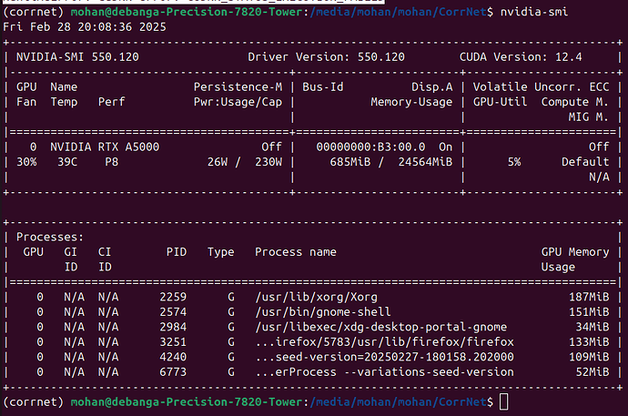Click the firefox process name row
Screen dimensions: 628x416
click(385, 341)
